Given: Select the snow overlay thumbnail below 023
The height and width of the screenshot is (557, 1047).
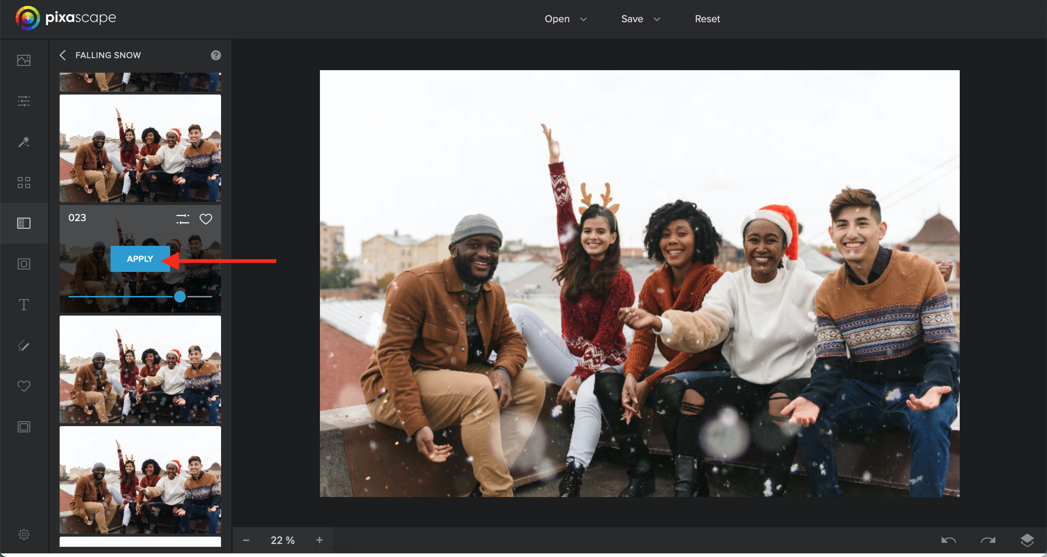Looking at the screenshot, I should point(140,369).
